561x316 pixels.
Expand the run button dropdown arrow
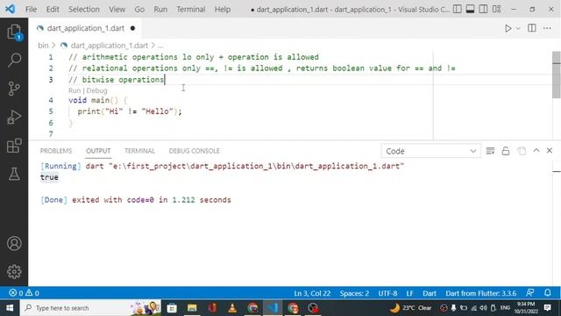point(518,28)
